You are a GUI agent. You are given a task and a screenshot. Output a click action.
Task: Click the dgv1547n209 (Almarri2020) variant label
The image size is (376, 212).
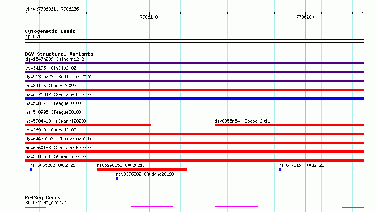57,59
